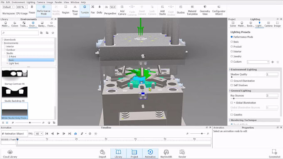Open the custom preset combo box
283x159 pixels.
258,62
